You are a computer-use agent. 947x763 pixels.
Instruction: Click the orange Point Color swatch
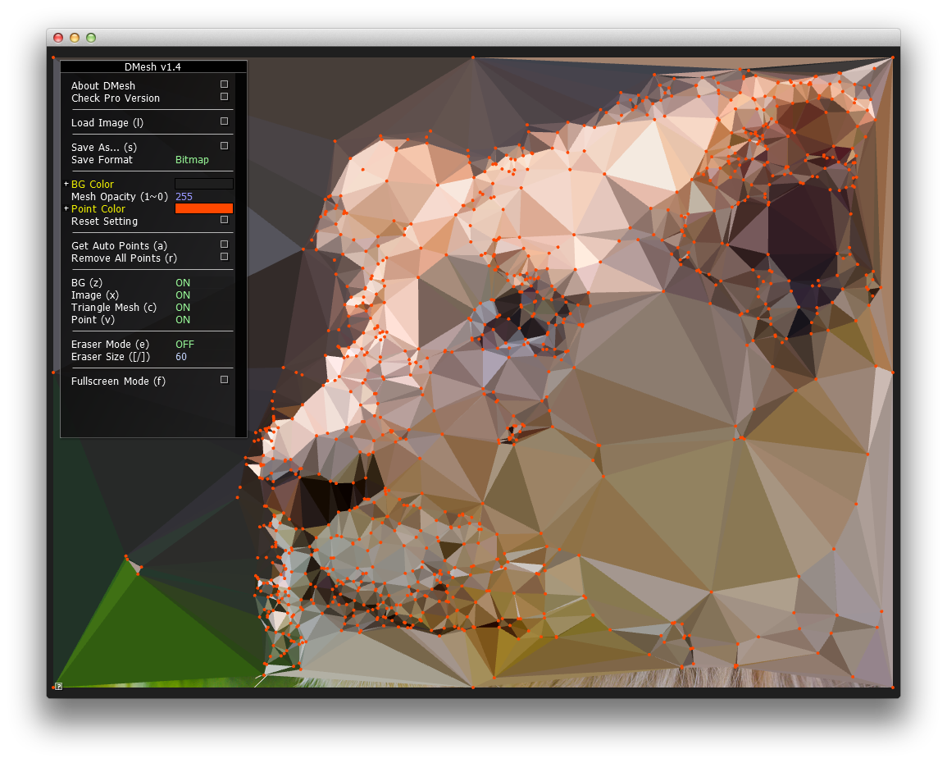click(x=204, y=209)
